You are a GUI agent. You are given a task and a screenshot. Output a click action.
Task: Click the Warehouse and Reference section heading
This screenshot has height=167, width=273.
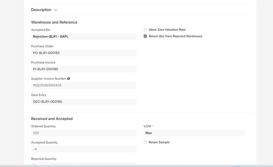point(54,22)
